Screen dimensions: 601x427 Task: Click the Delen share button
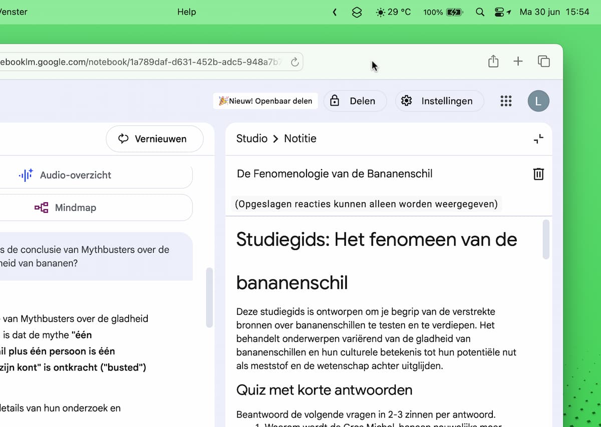coord(355,101)
